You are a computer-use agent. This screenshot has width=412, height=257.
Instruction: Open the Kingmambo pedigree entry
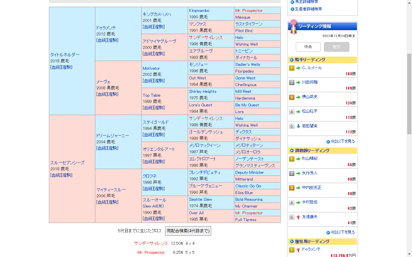[x=199, y=11]
